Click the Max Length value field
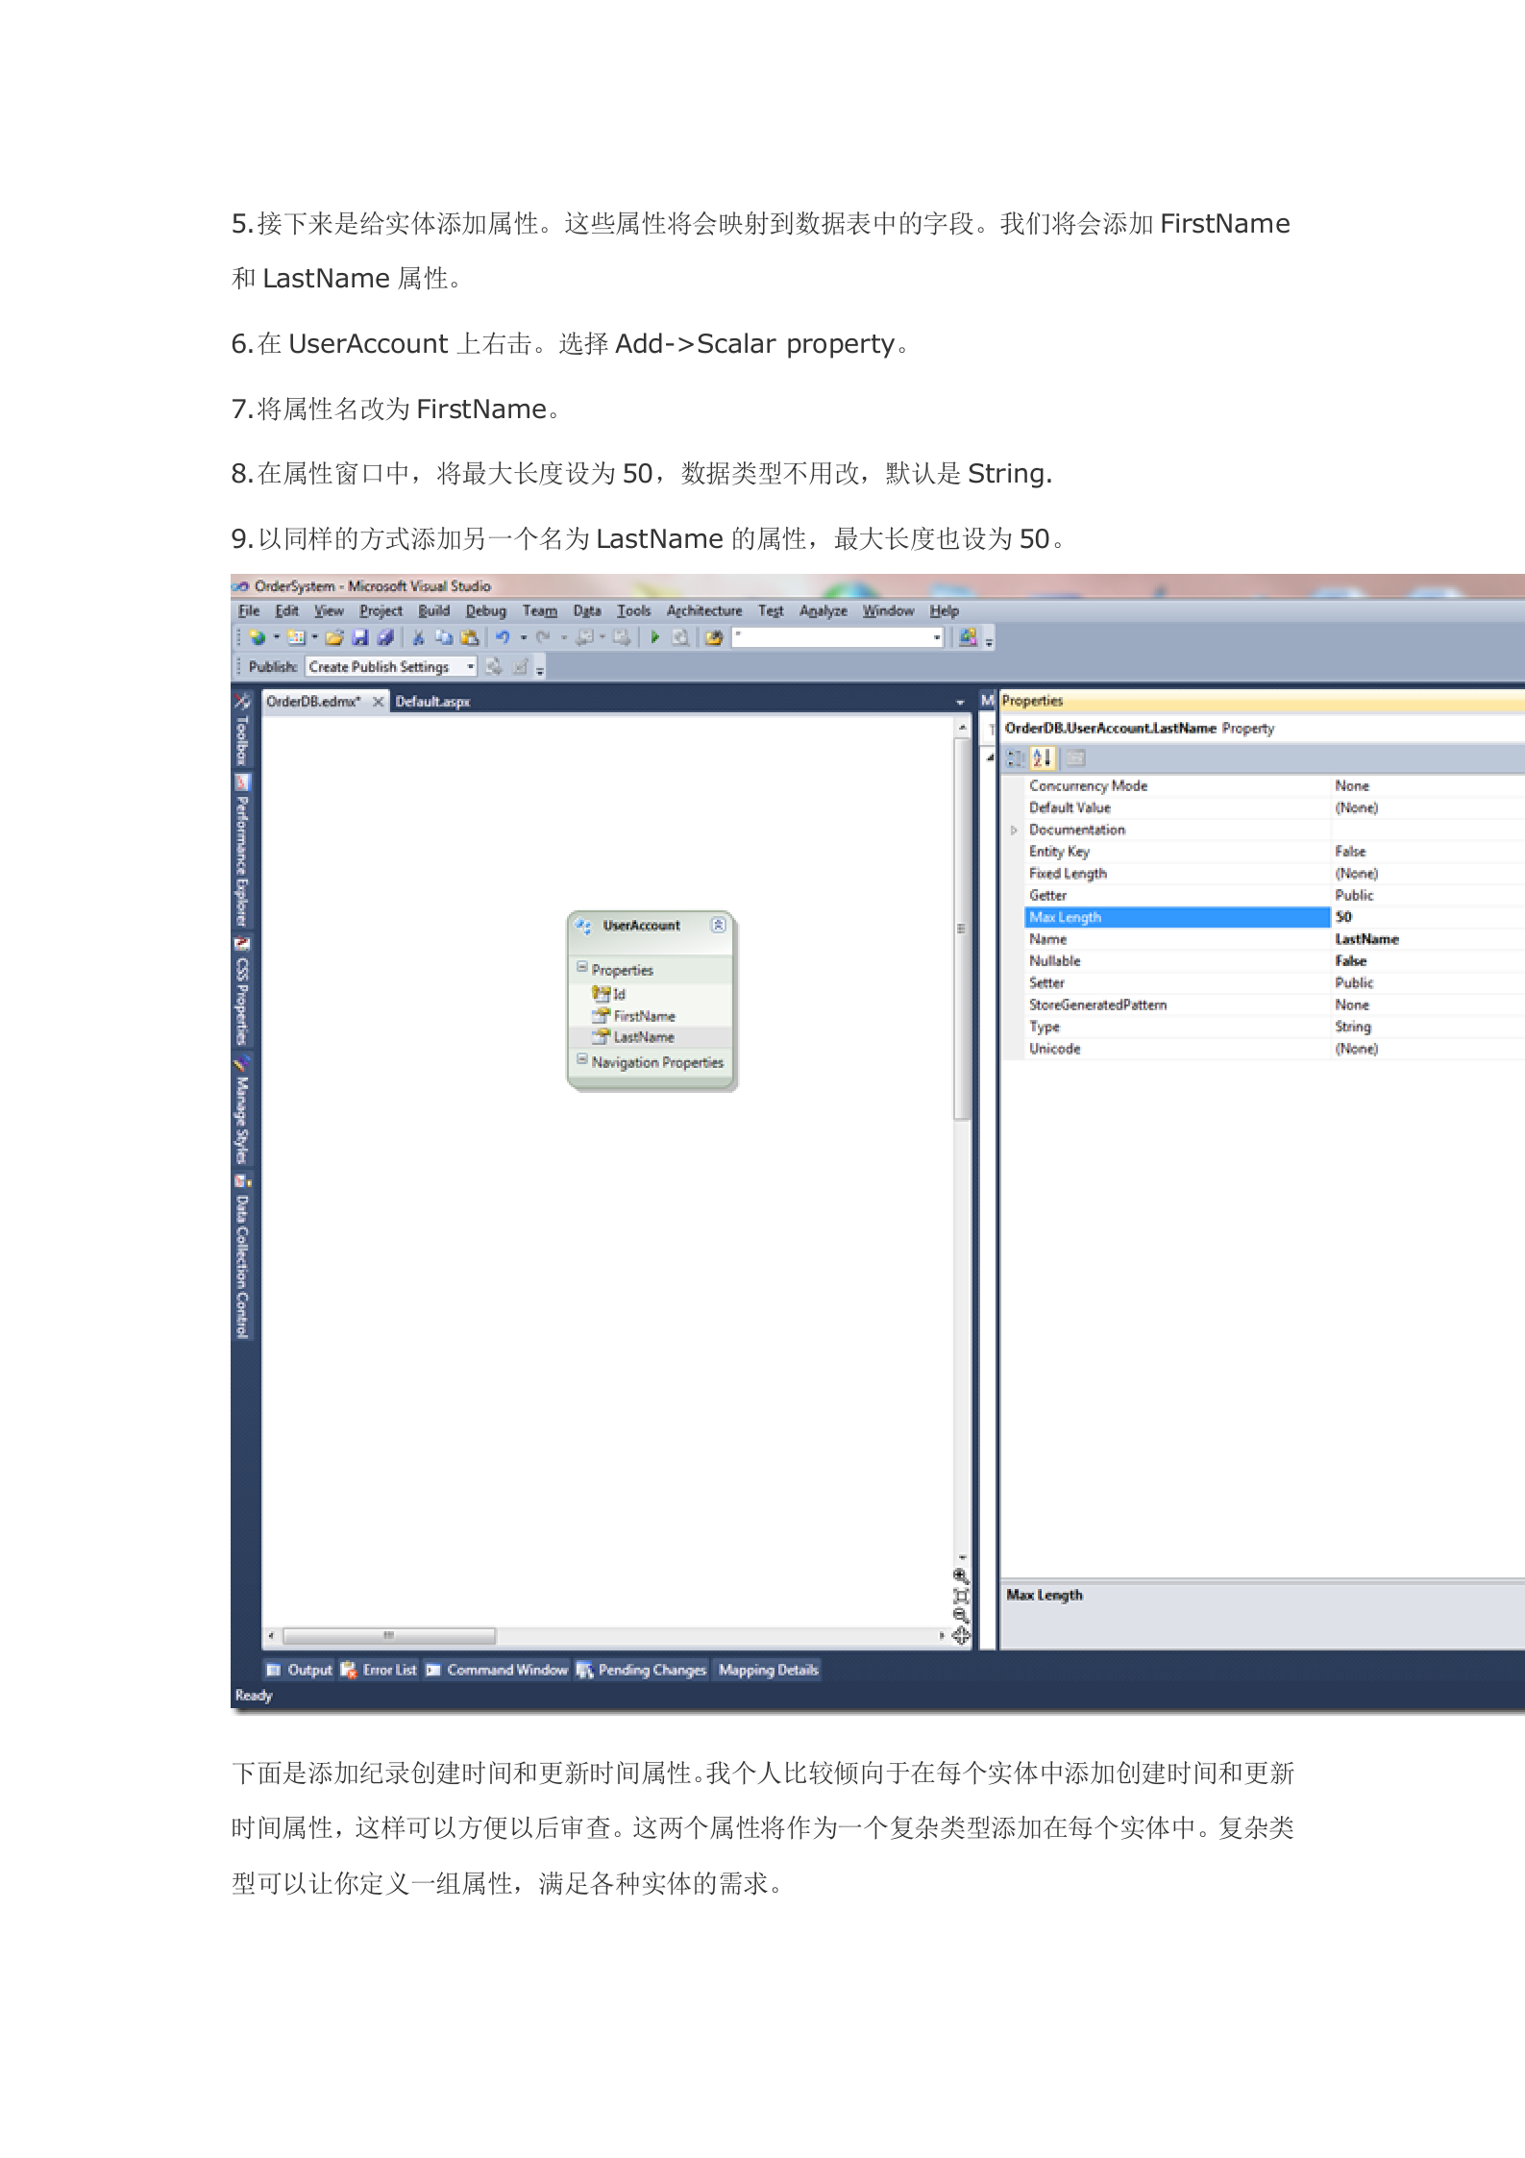The height and width of the screenshot is (2158, 1525). coord(1428,917)
